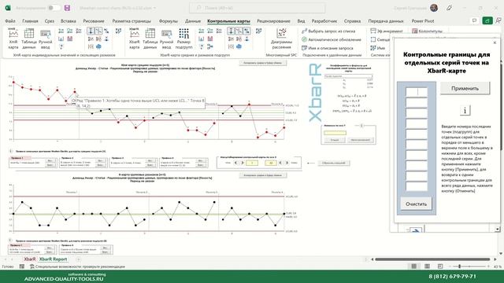Click the yellow X-axis value field beside XbarR logo
This screenshot has width=504, height=283.
pyautogui.click(x=335, y=133)
